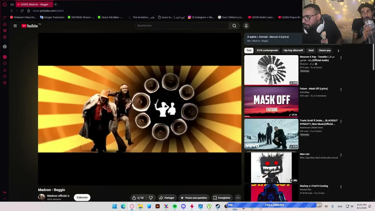Open the Travis Scott Blackout Dynasty thumbnail

[271, 134]
